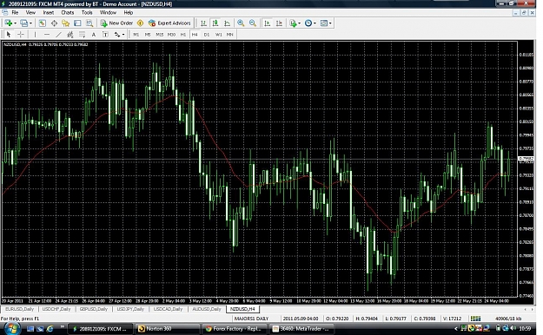
Task: Set timeframe to D1
Action: pos(207,35)
